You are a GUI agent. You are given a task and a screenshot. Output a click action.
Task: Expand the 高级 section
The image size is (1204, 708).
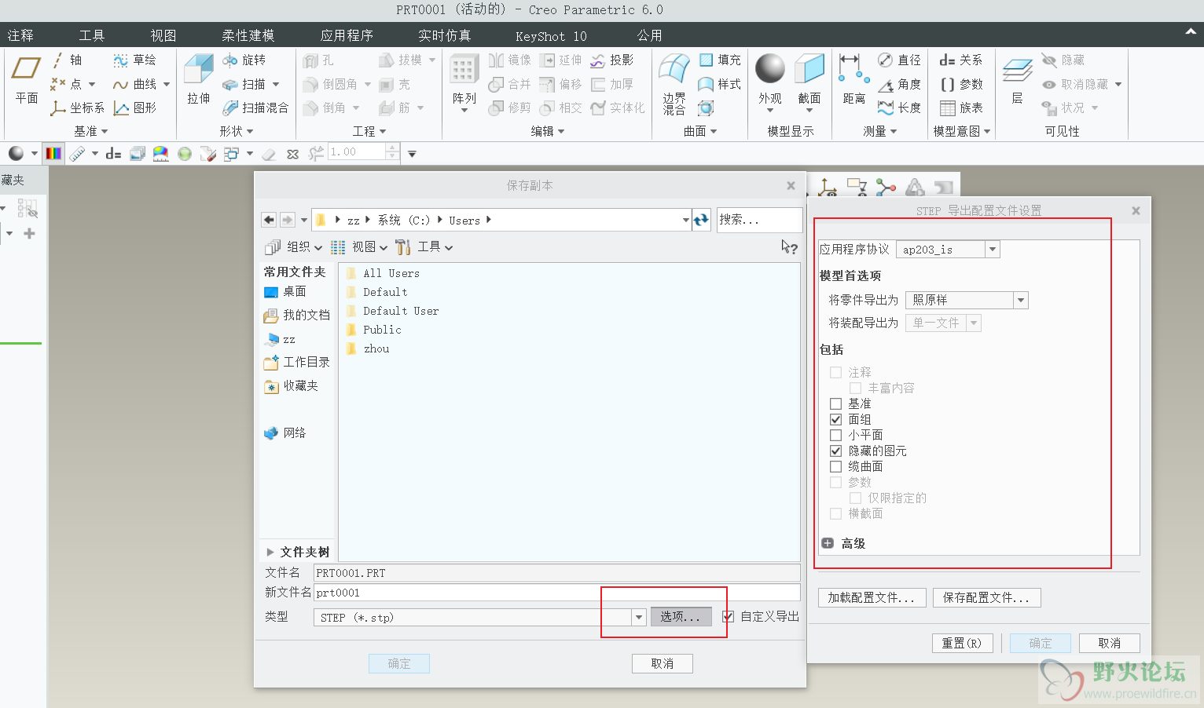pos(828,543)
